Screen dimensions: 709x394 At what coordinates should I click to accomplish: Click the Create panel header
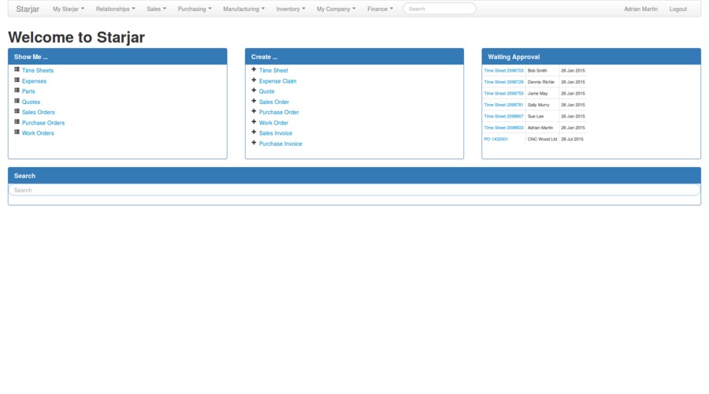(354, 57)
